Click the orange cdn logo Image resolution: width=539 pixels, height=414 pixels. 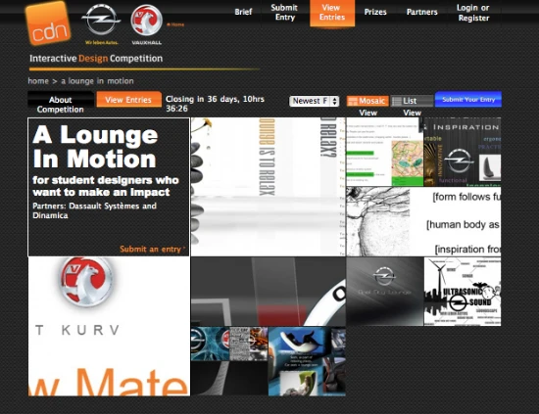click(48, 23)
